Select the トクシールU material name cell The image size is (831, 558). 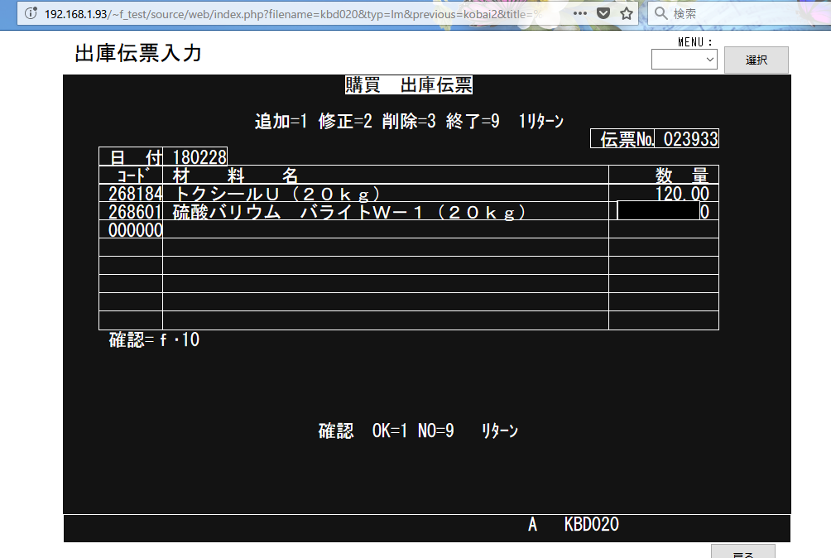point(278,194)
